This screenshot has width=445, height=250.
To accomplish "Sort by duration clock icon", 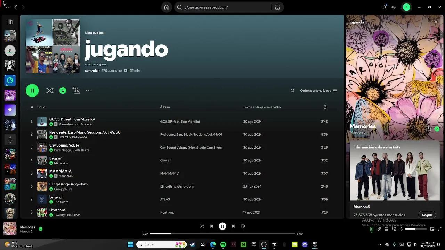I will tap(325, 107).
